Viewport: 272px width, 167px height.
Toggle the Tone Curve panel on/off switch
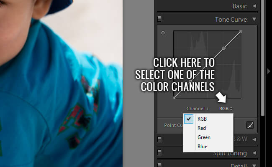pos(159,19)
